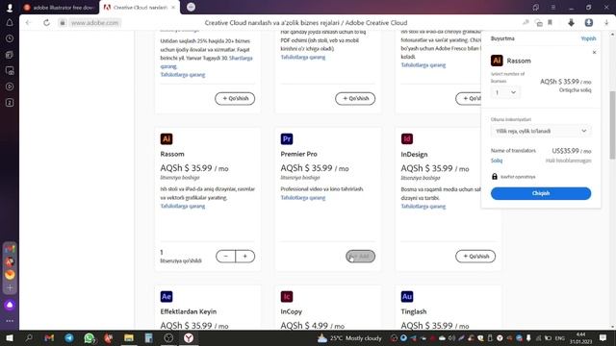Open weather widget 25°C Mostly cloudy
This screenshot has height=346, width=616.
[x=349, y=337]
